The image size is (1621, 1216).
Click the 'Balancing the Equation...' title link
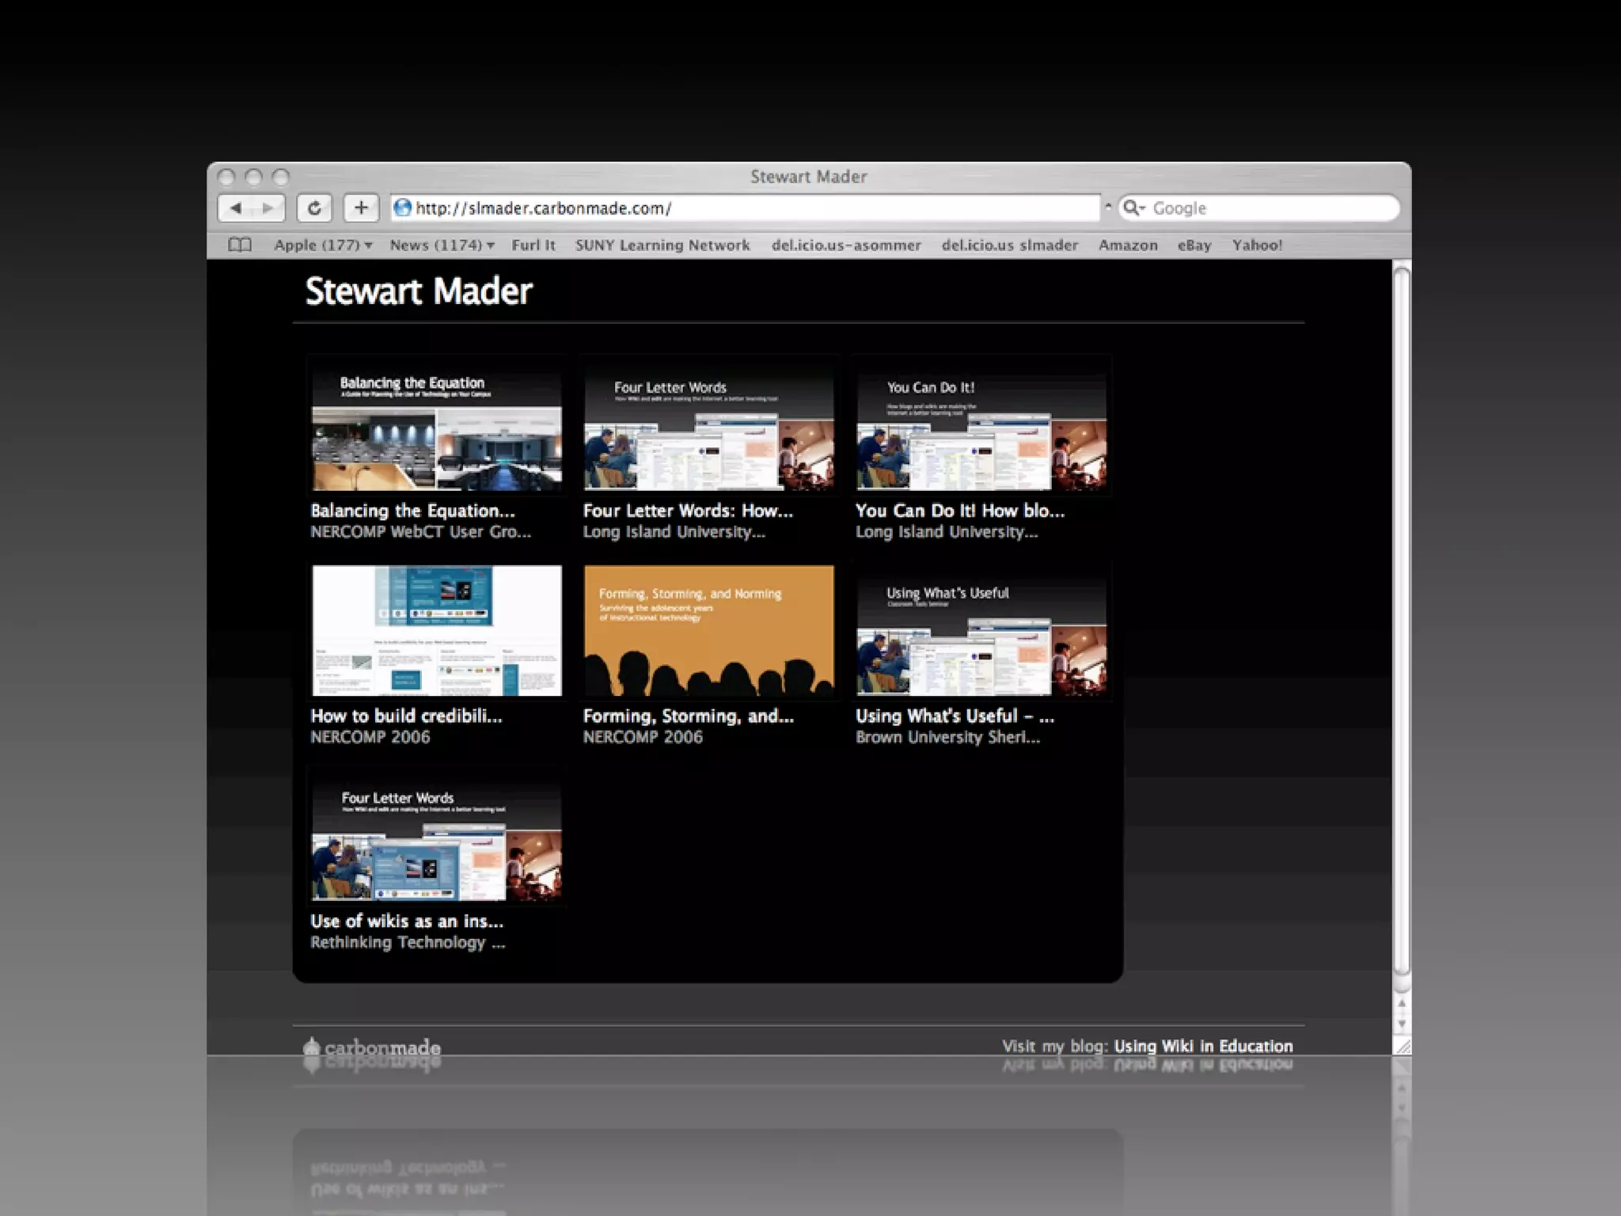click(x=412, y=511)
